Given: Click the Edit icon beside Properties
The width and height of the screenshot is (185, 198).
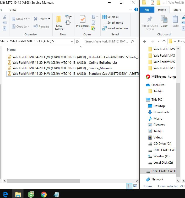Looking at the screenshot, I should (94, 23).
